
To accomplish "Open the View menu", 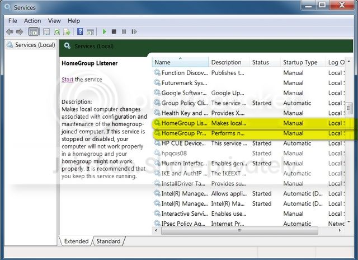I will coord(54,21).
